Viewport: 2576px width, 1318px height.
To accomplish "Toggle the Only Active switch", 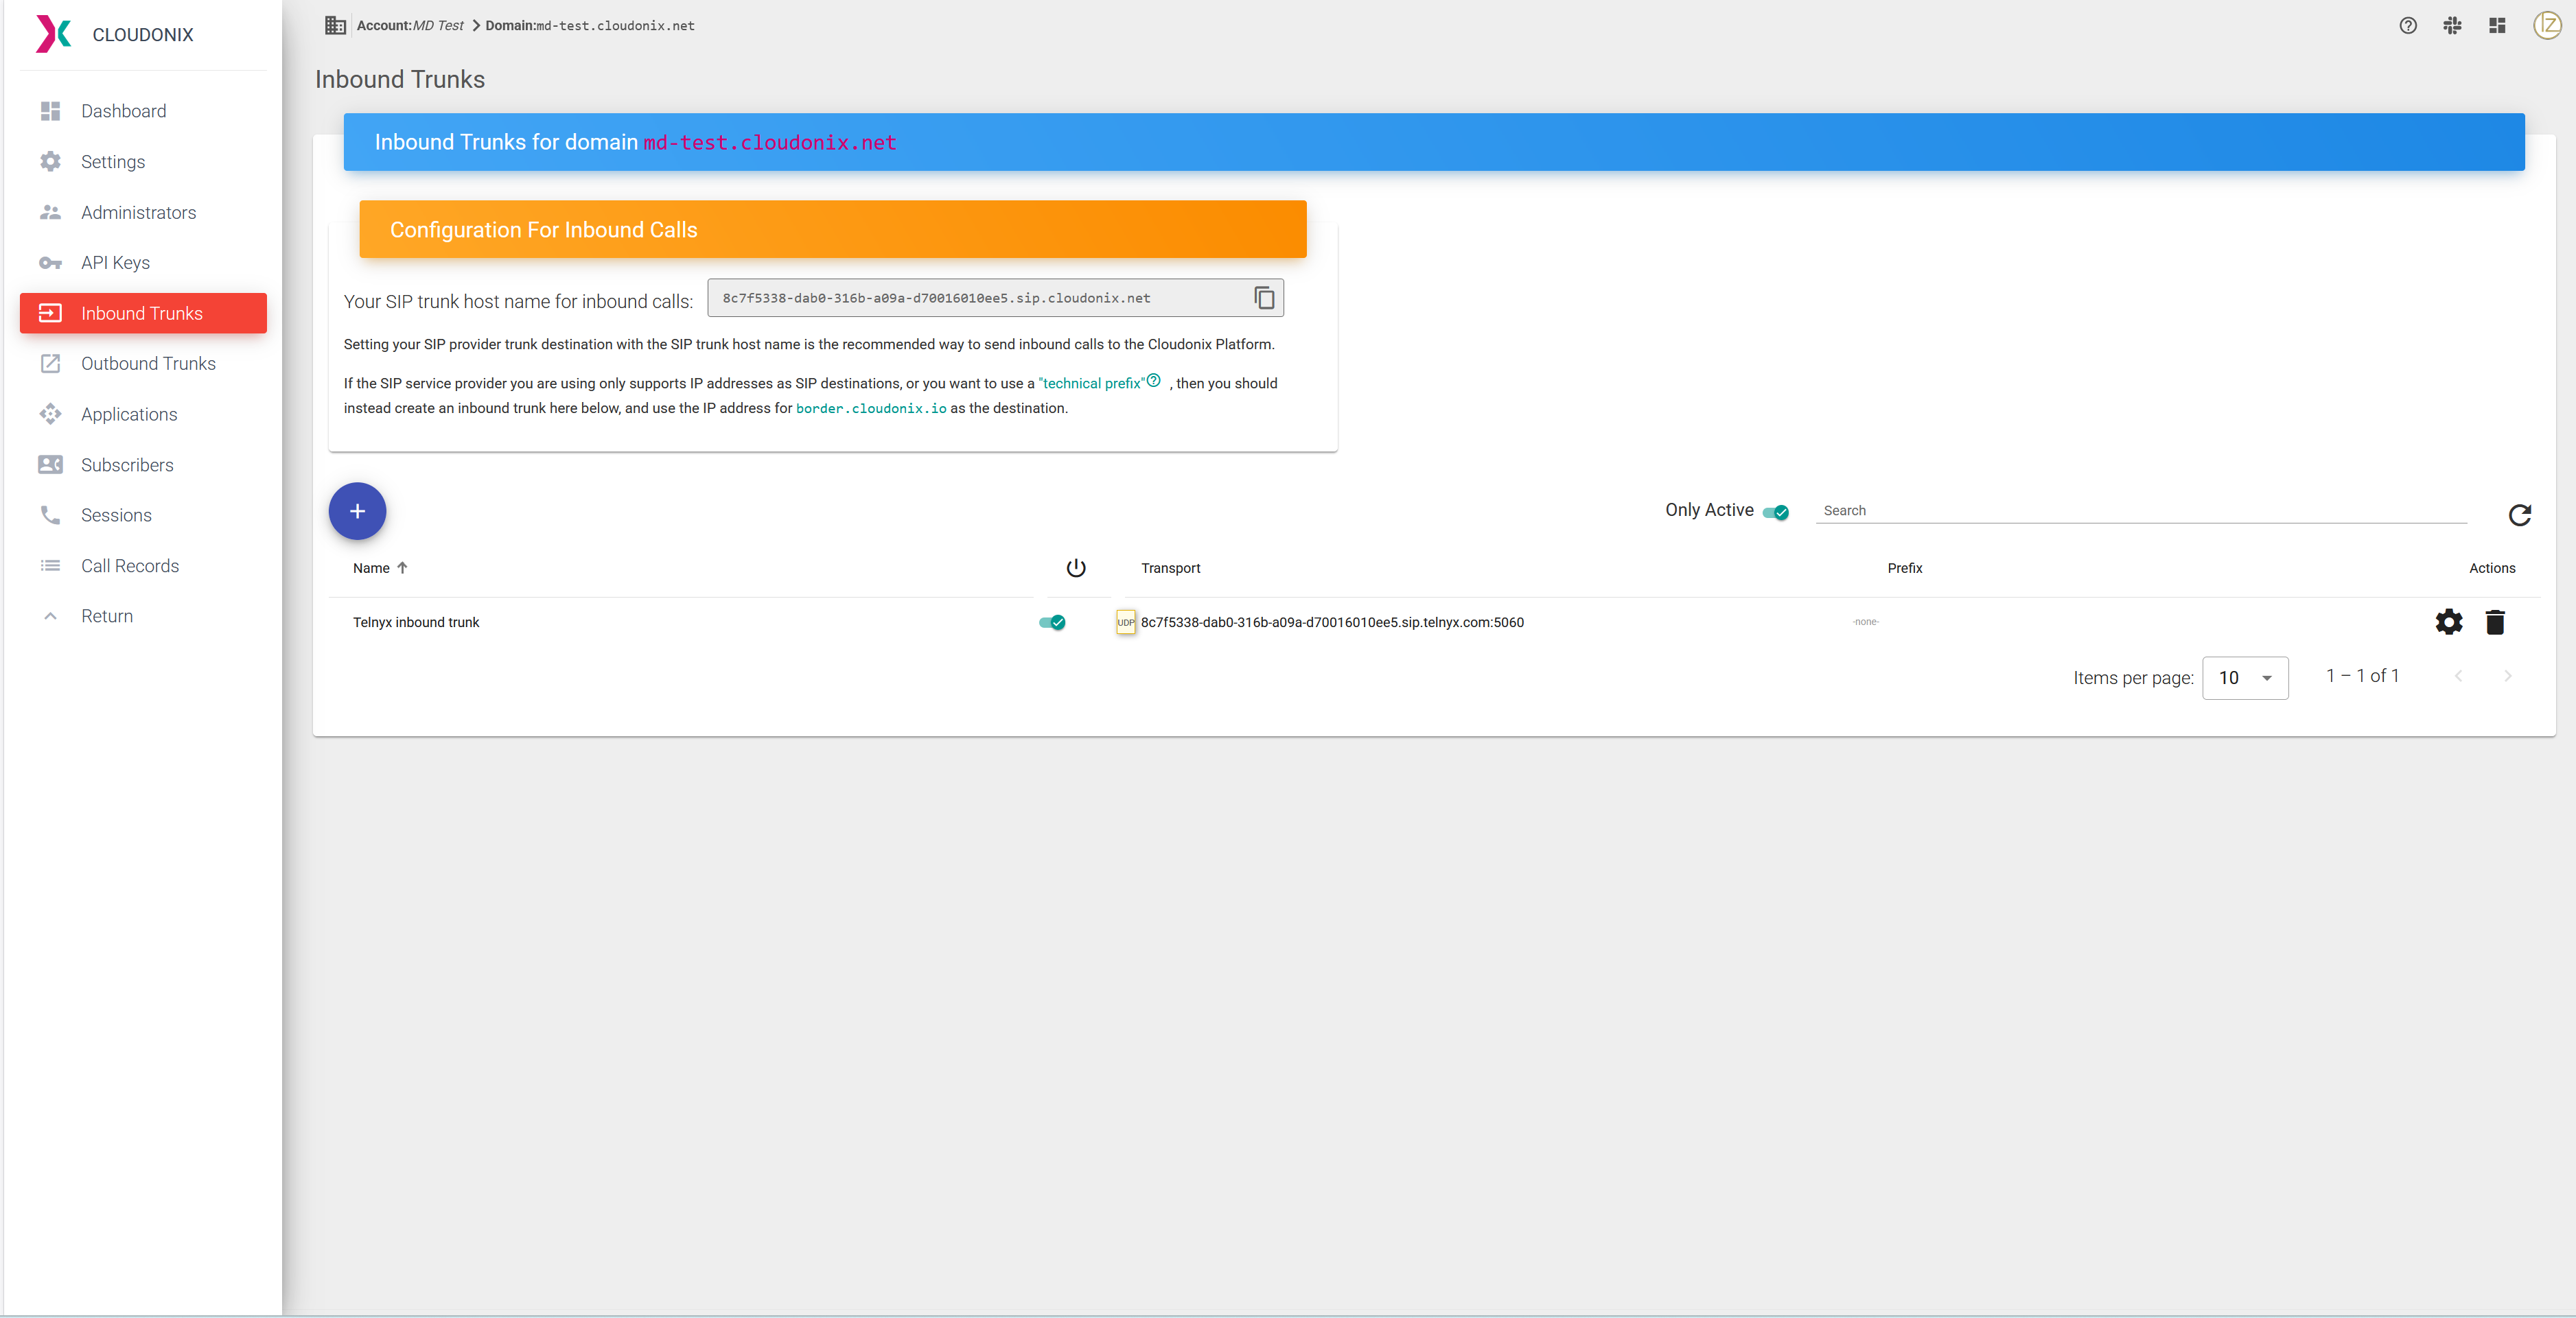I will coord(1775,512).
